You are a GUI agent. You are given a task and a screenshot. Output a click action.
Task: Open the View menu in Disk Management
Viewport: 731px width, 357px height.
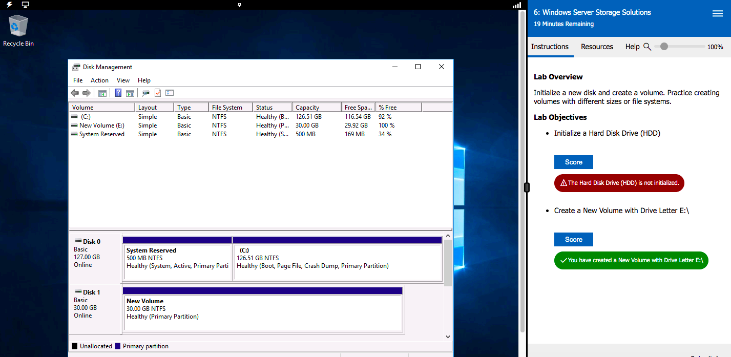(123, 80)
